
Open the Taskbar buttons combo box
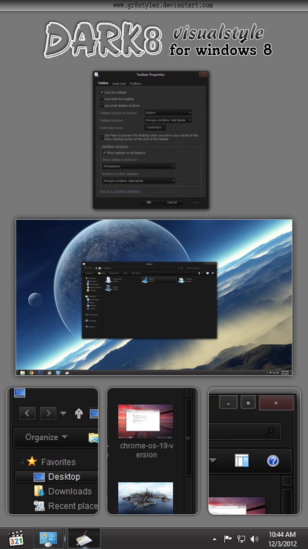tap(168, 120)
